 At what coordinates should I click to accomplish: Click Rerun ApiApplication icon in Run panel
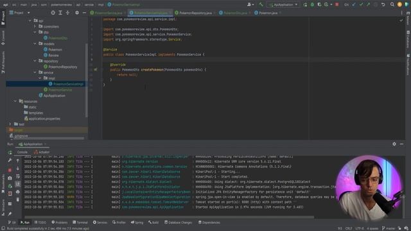pyautogui.click(x=10, y=152)
